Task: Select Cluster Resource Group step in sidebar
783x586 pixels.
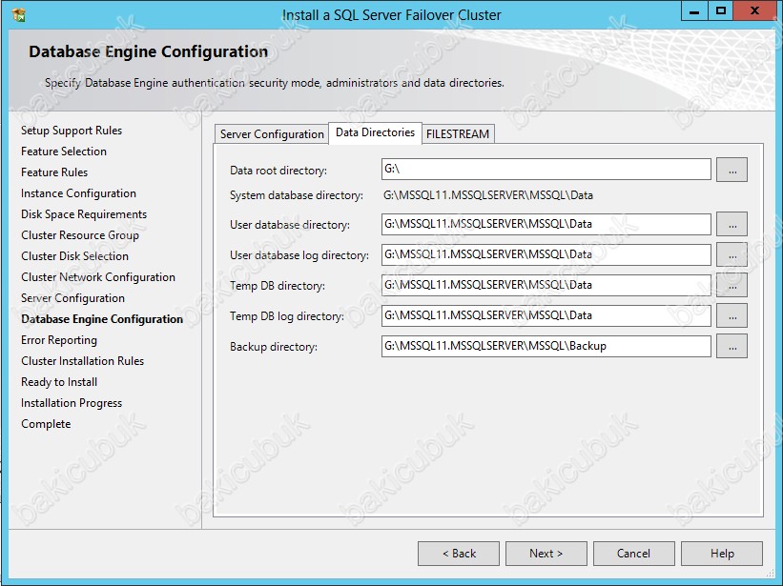Action: [80, 235]
